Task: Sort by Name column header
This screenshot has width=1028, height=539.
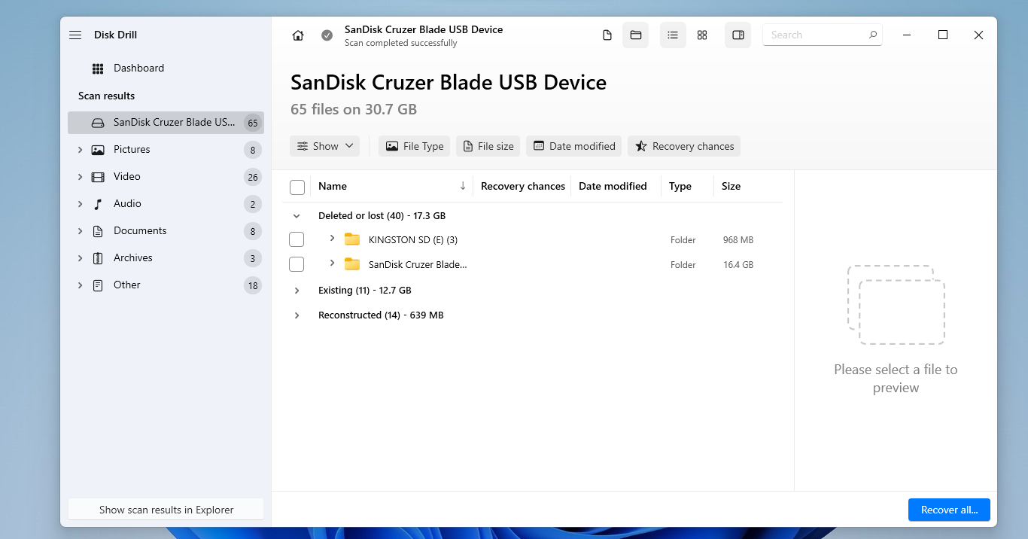Action: click(x=333, y=186)
